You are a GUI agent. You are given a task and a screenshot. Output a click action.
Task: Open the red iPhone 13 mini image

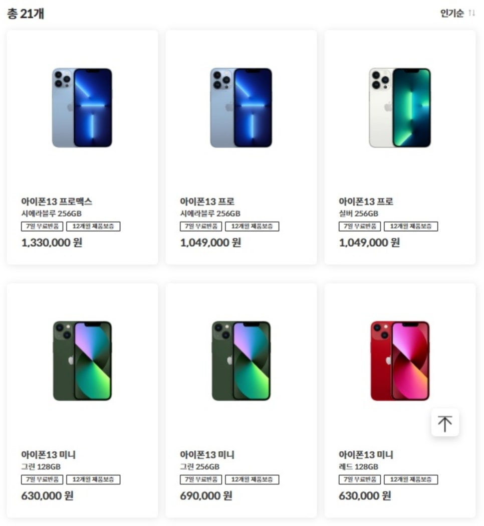(x=400, y=361)
